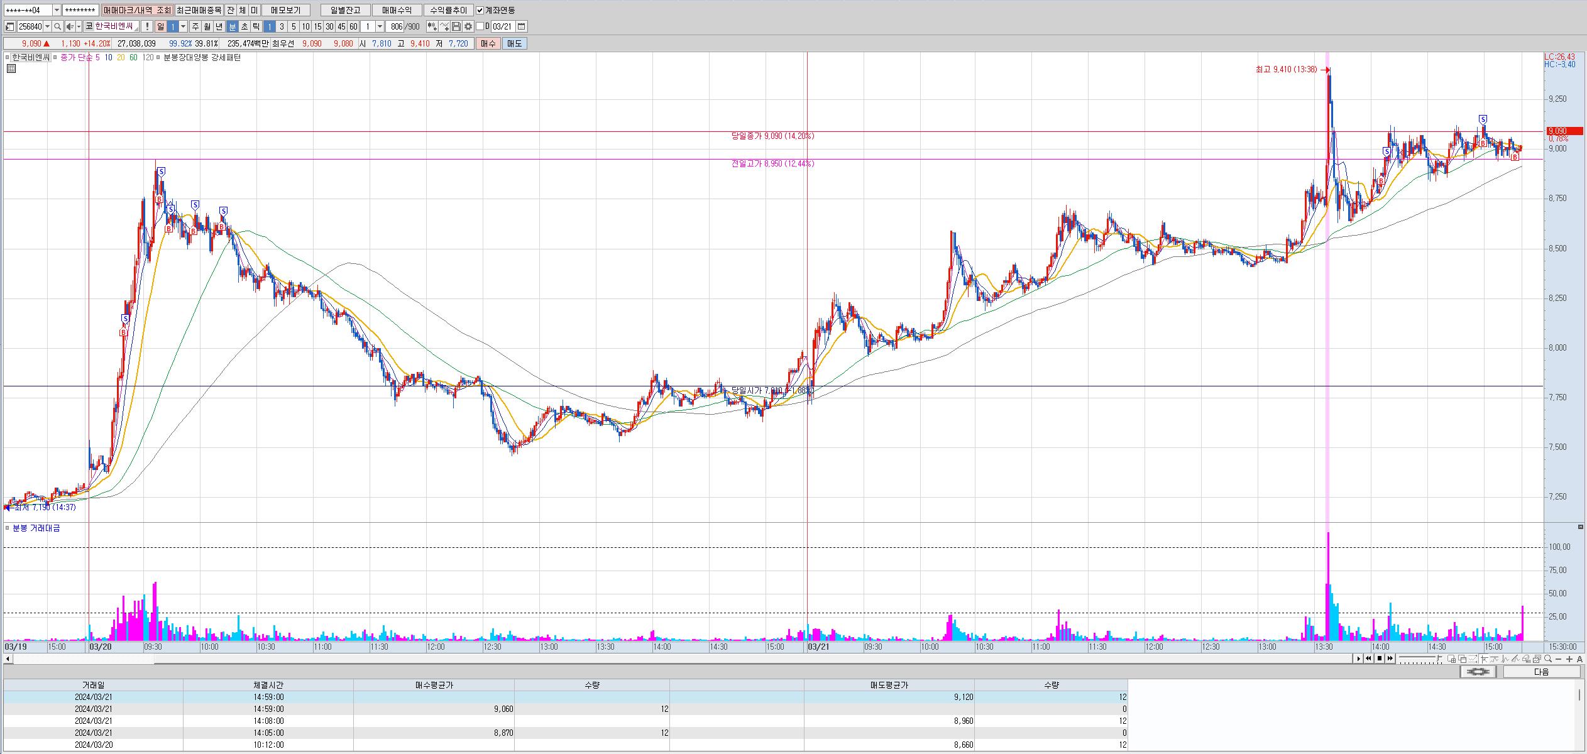This screenshot has width=1587, height=754.
Task: Open the stock code 256840 dropdown
Action: [x=48, y=26]
